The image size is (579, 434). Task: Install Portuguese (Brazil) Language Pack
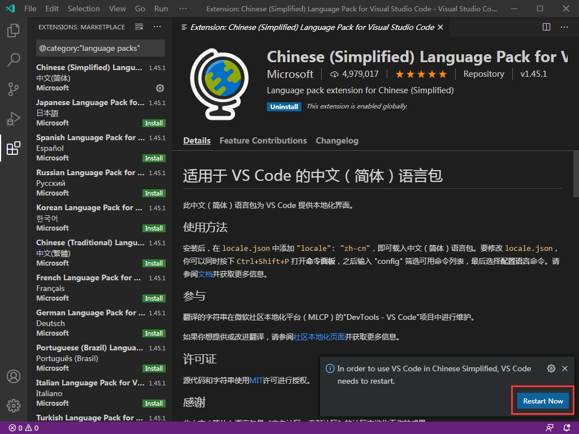pyautogui.click(x=154, y=368)
